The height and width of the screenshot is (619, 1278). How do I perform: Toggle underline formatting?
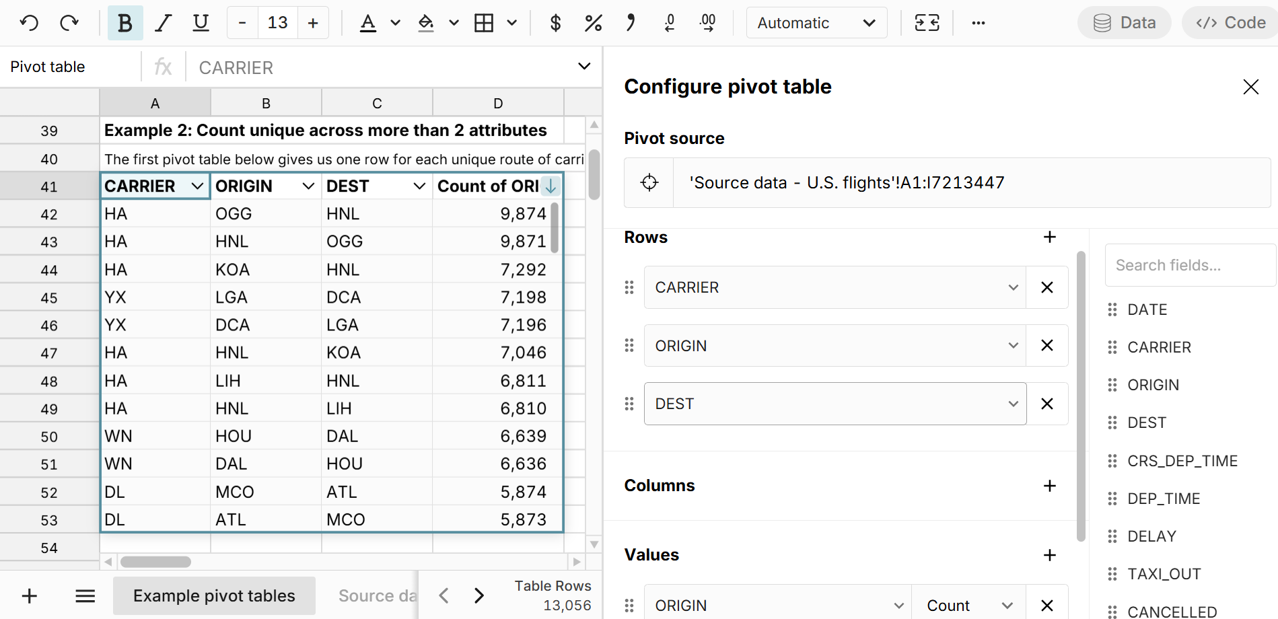click(201, 23)
